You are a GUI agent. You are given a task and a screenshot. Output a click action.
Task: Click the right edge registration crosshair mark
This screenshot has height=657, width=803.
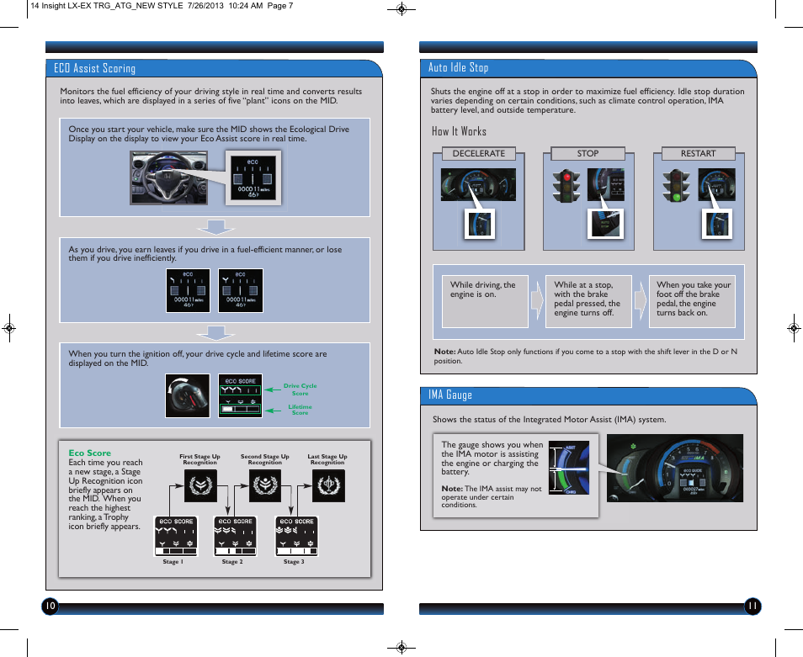[x=794, y=328]
